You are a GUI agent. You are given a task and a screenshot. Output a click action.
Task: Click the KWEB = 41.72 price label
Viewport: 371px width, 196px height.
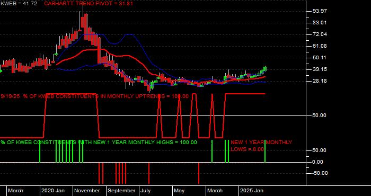(19, 4)
